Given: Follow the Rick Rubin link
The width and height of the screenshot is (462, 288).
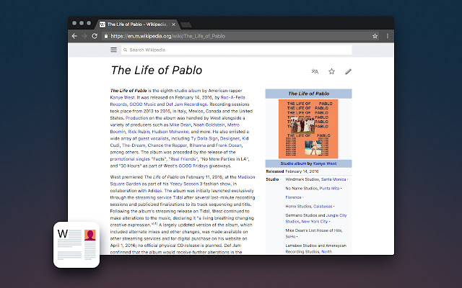Looking at the screenshot, I should tap(139, 132).
